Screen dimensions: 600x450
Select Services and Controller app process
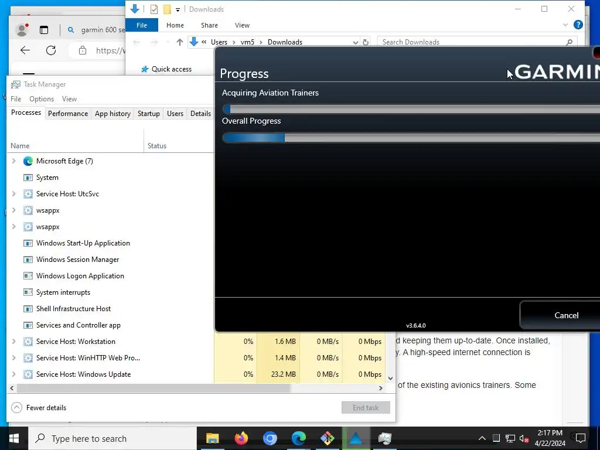pos(110,325)
